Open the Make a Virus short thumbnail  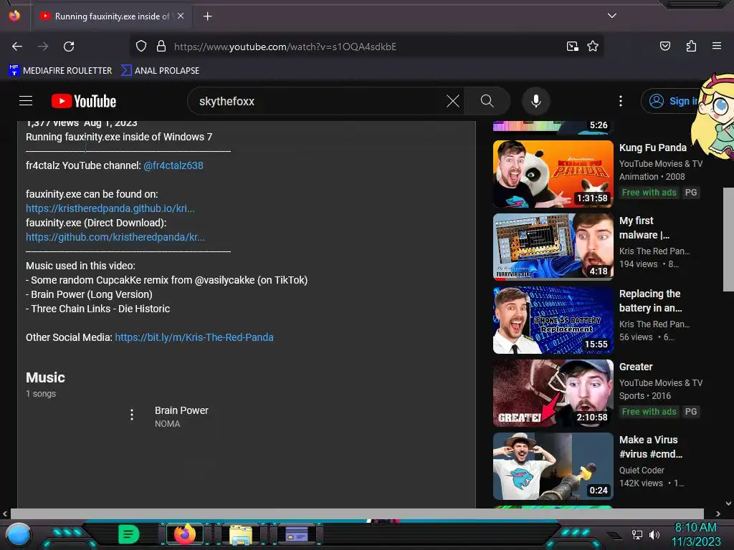point(553,465)
